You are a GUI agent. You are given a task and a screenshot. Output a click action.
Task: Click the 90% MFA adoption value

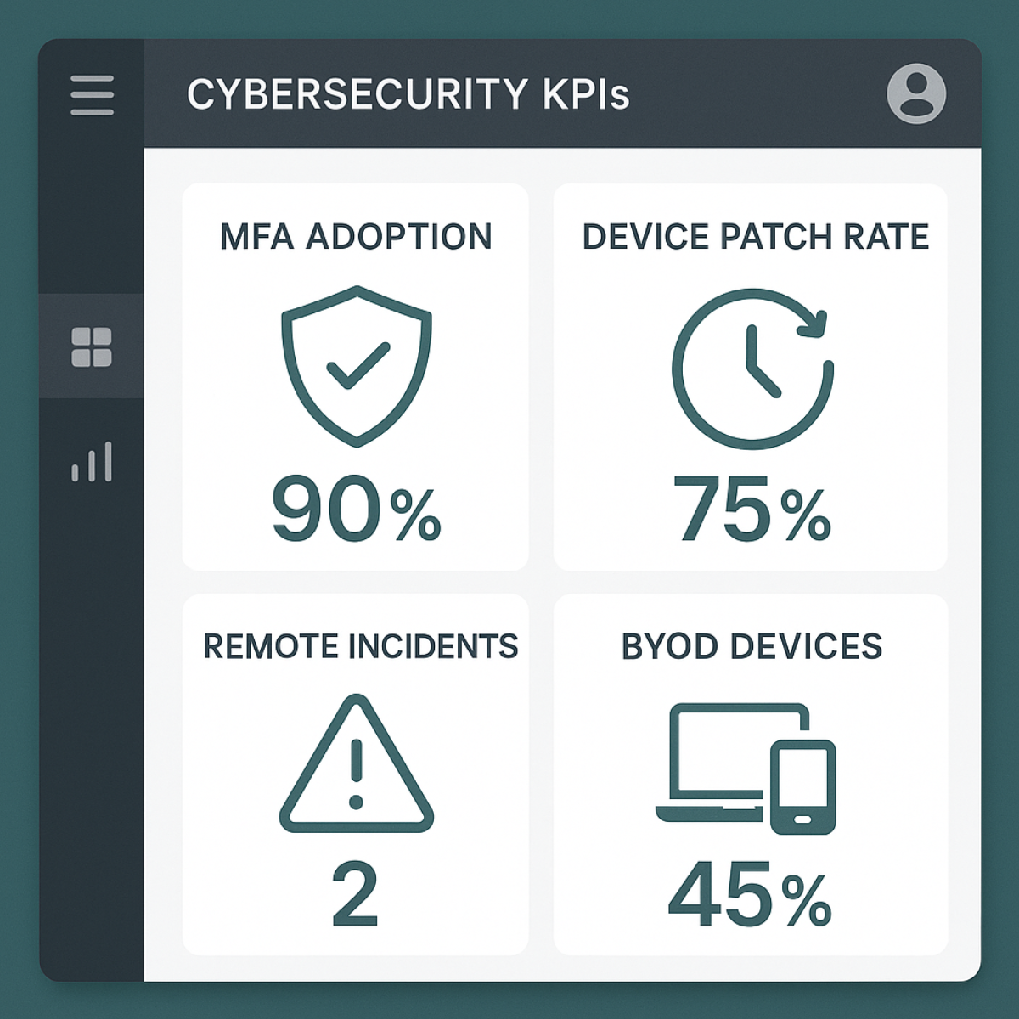coord(357,509)
